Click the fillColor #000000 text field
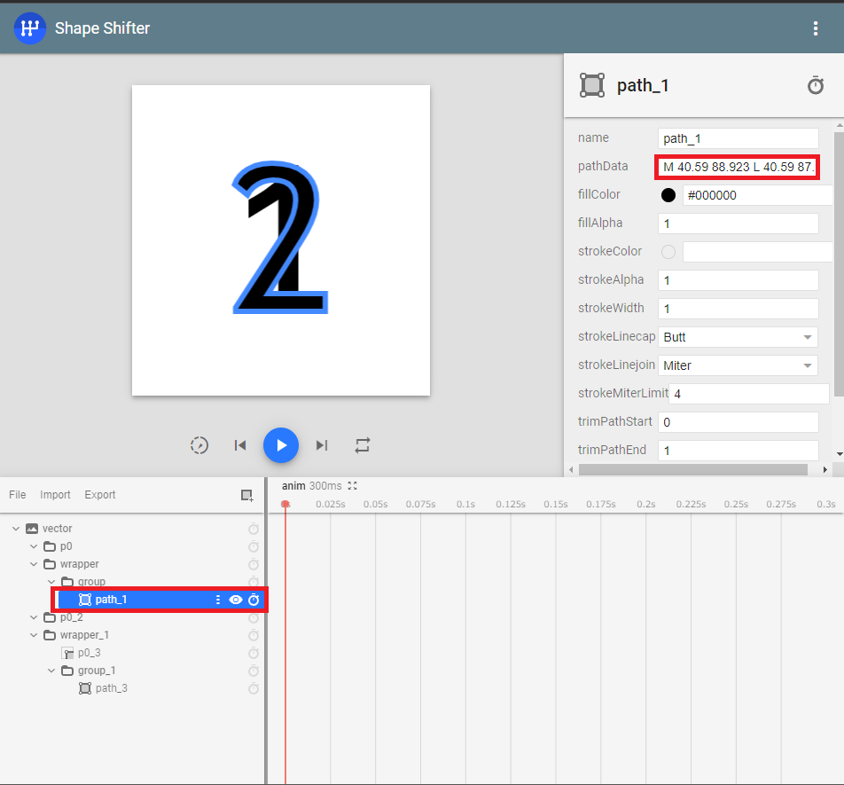The height and width of the screenshot is (785, 844). [x=757, y=195]
